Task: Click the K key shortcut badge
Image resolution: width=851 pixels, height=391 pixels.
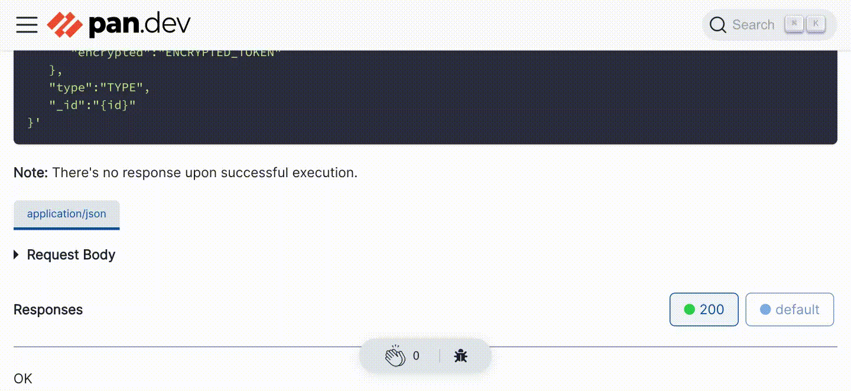Action: [x=816, y=24]
